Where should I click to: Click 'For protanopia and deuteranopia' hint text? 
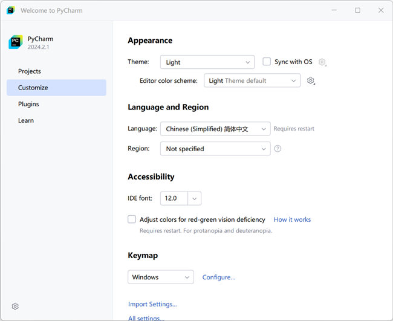pos(227,230)
